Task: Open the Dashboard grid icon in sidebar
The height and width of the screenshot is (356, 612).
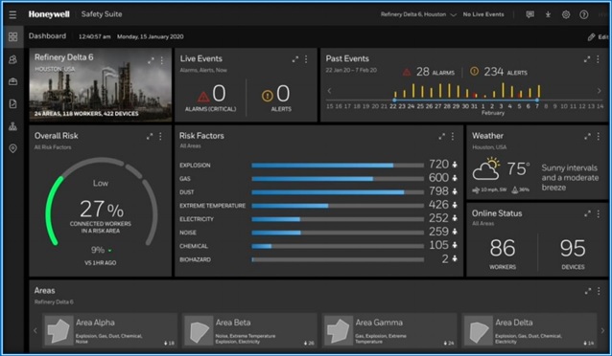Action: pyautogui.click(x=12, y=36)
